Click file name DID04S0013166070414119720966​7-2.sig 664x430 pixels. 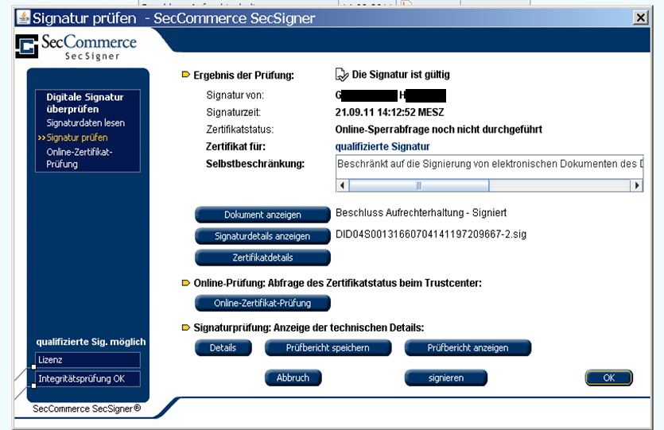(x=431, y=234)
